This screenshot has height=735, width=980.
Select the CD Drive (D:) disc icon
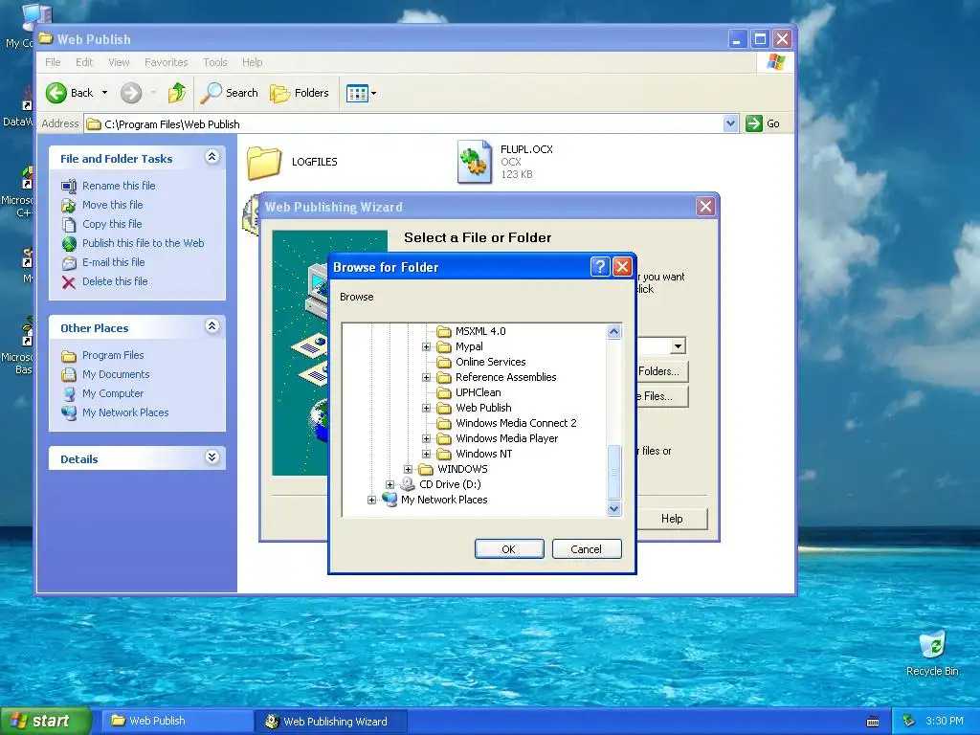[x=408, y=484]
